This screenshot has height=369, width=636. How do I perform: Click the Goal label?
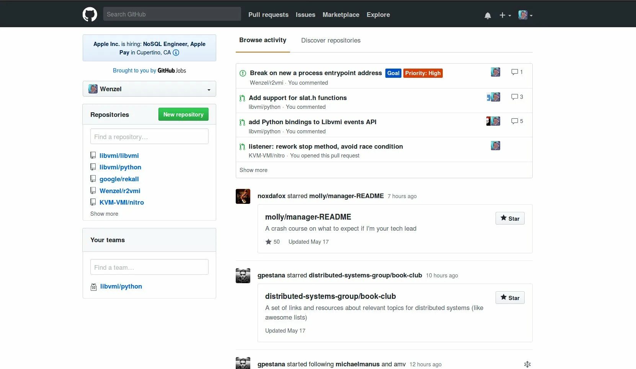[393, 73]
